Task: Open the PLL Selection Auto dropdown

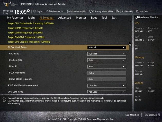Action: pyautogui.click(x=107, y=60)
